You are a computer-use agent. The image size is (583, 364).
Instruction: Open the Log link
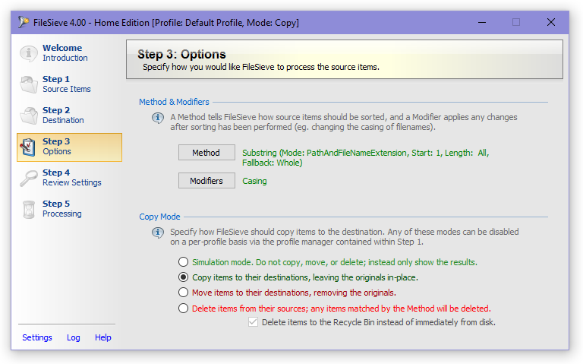[x=73, y=337]
